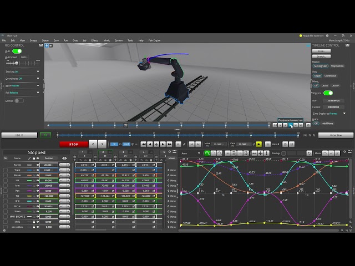355x266 pixels.
Task: Click the green sync icon next to IDLE
Action: tap(45, 135)
